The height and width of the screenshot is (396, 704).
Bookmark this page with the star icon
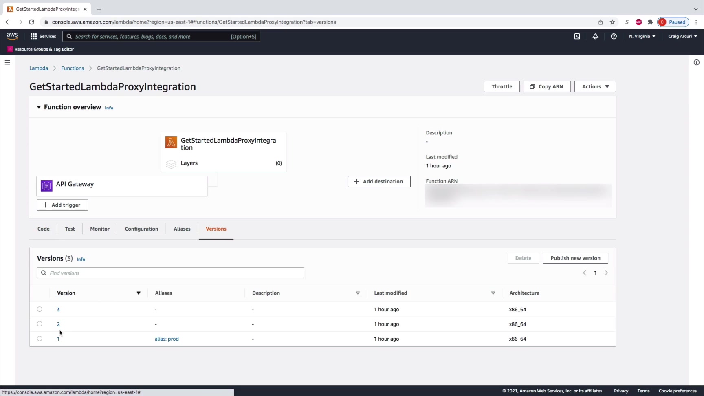point(612,22)
